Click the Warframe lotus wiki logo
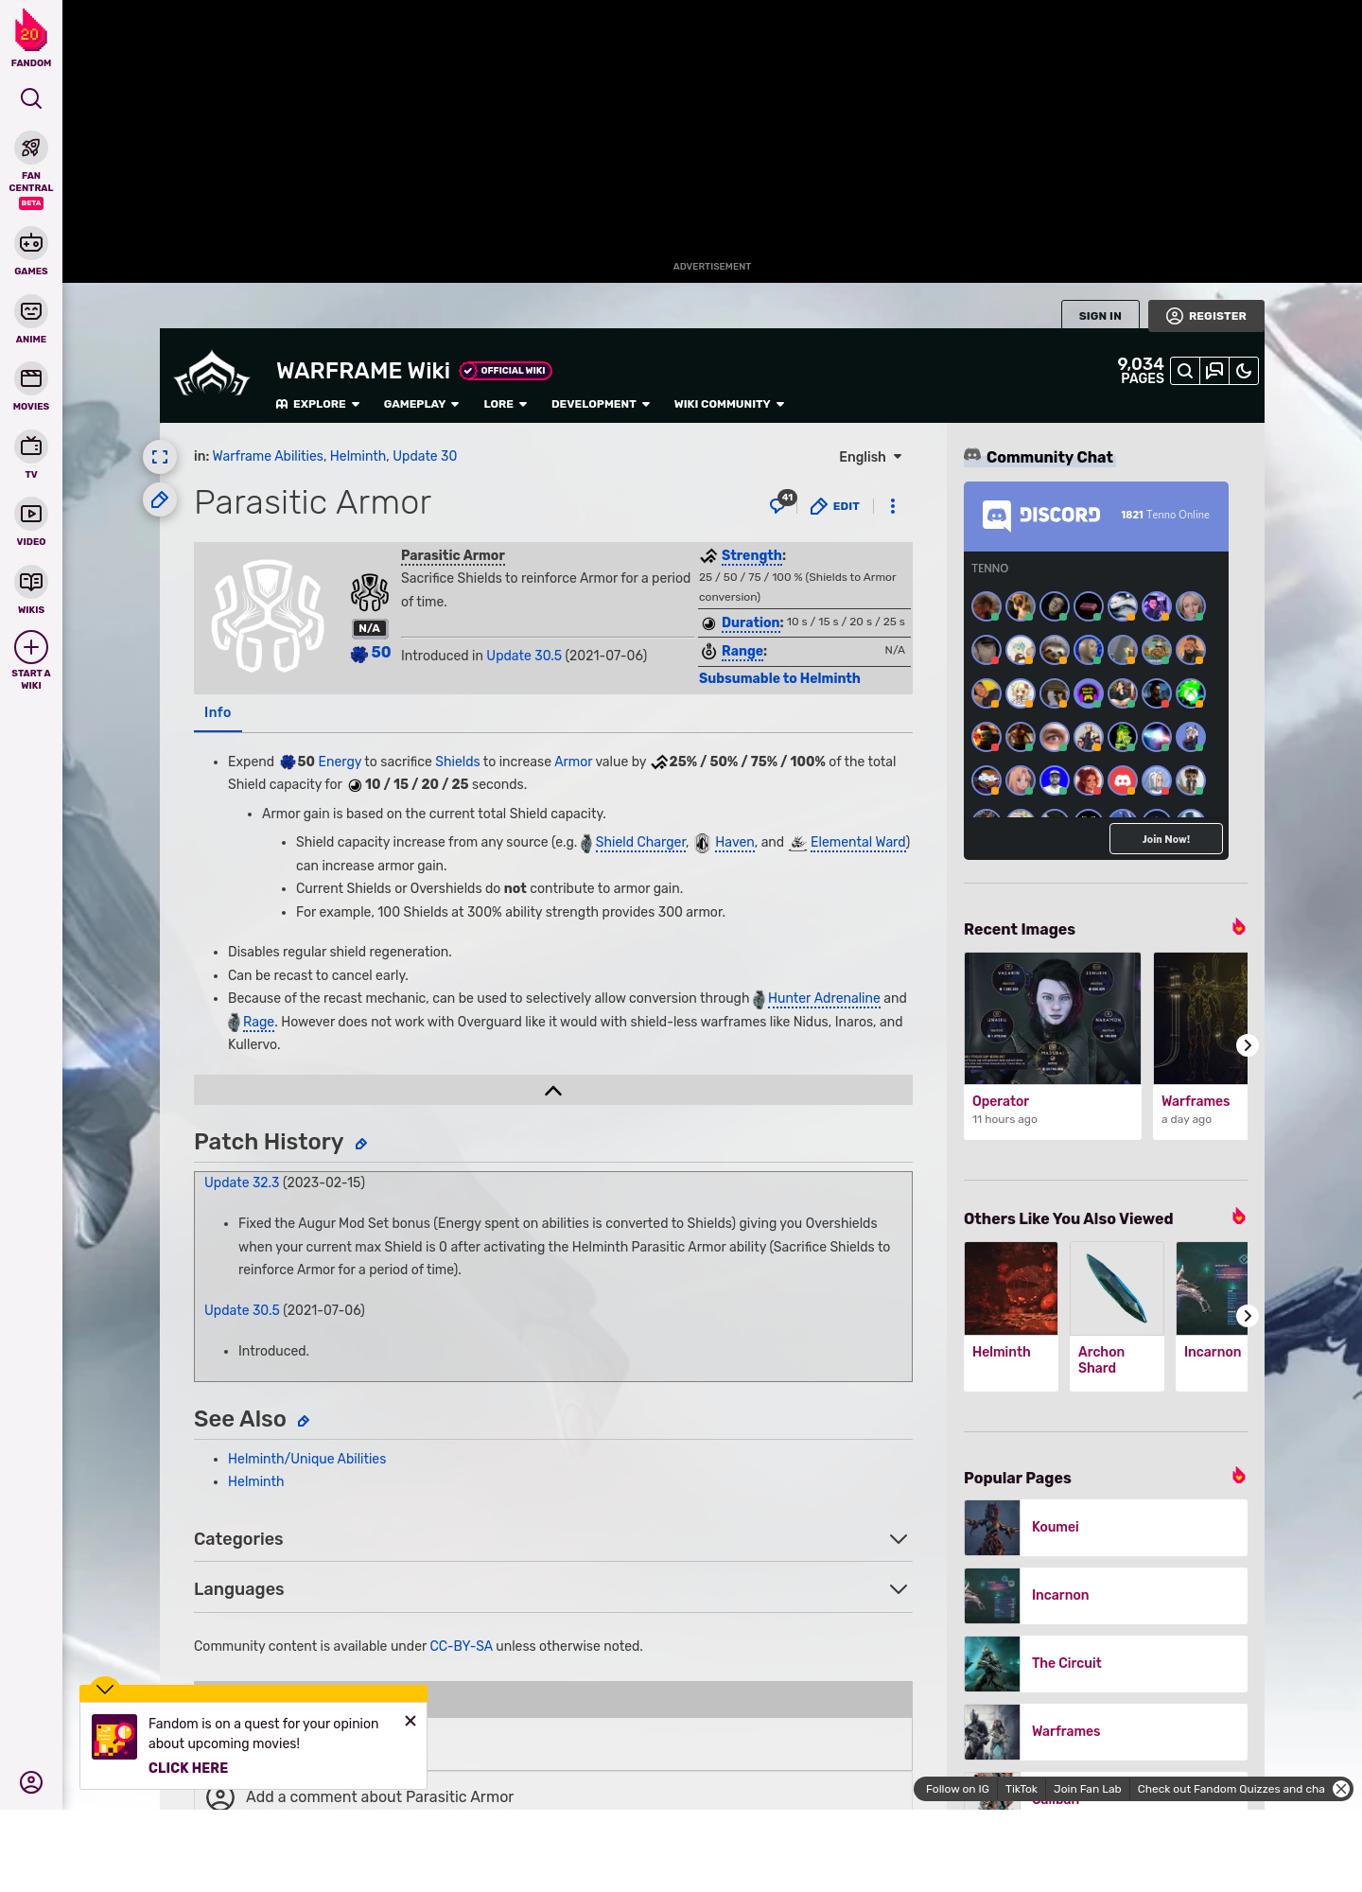 [x=212, y=375]
